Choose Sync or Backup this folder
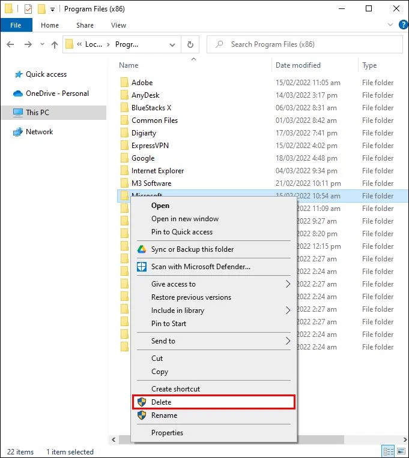The height and width of the screenshot is (458, 409). tap(214, 249)
